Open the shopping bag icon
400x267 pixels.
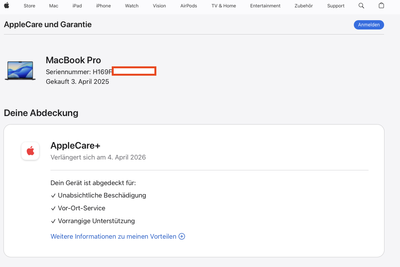pos(381,6)
